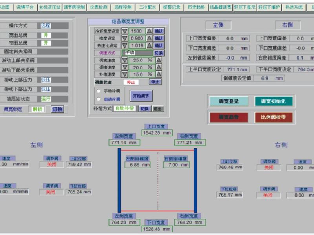Screen dimensions: 314x235
Task: Increase 热速比设定 with the up arrow
Action: tap(149, 46)
